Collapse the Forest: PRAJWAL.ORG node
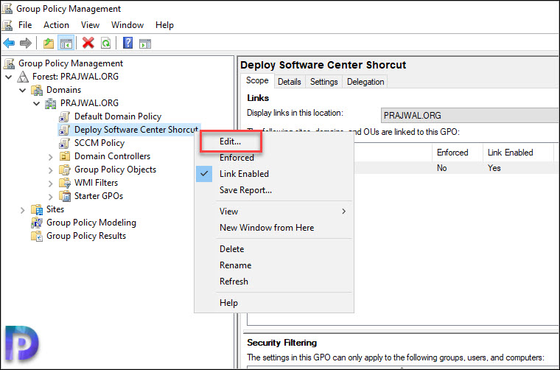This screenshot has width=560, height=370. (9, 77)
